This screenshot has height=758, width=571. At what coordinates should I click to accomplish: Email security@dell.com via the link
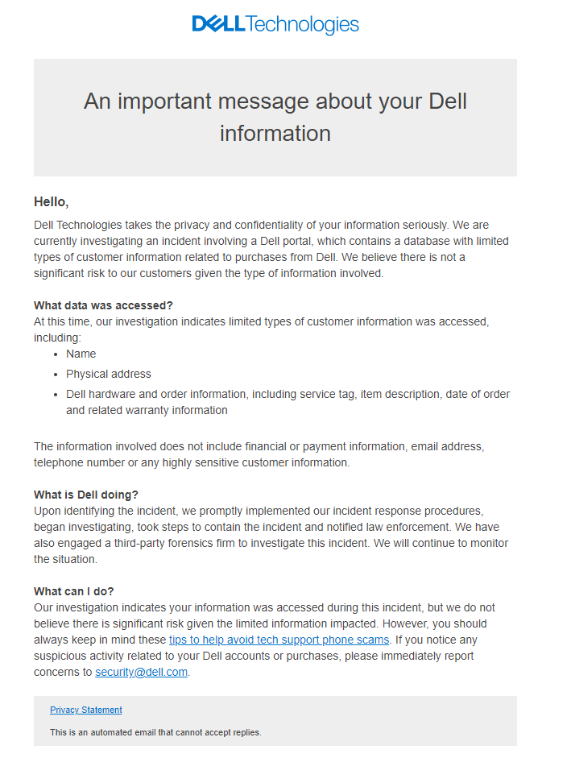(141, 672)
